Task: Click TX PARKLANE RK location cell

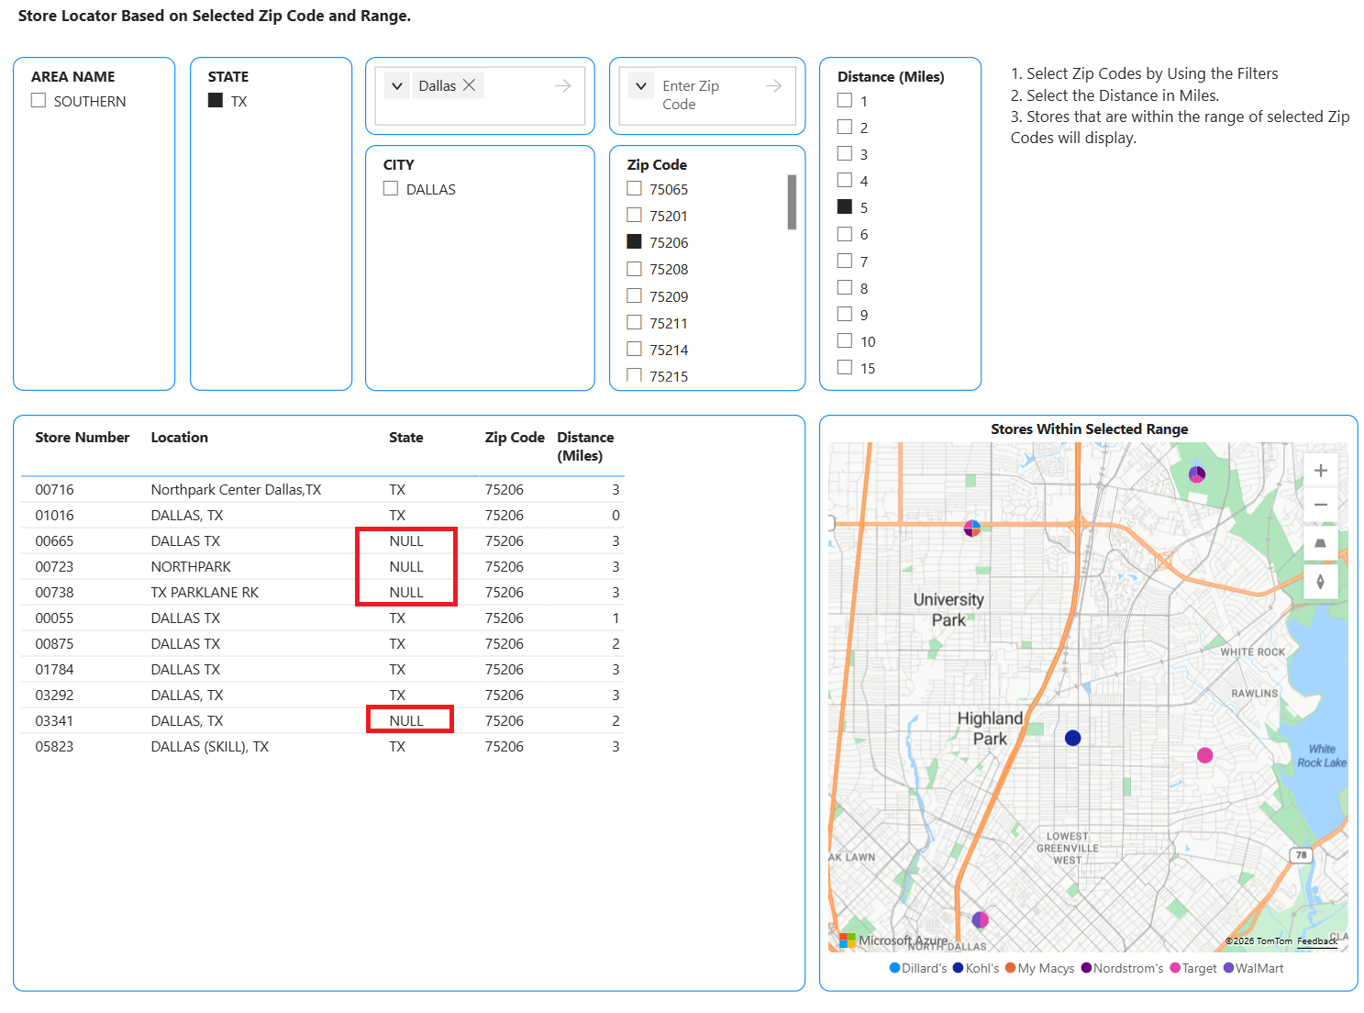Action: pyautogui.click(x=205, y=593)
